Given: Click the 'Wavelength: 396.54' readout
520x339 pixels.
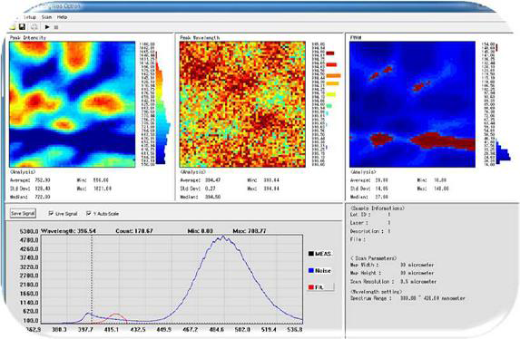Looking at the screenshot, I should (68, 230).
